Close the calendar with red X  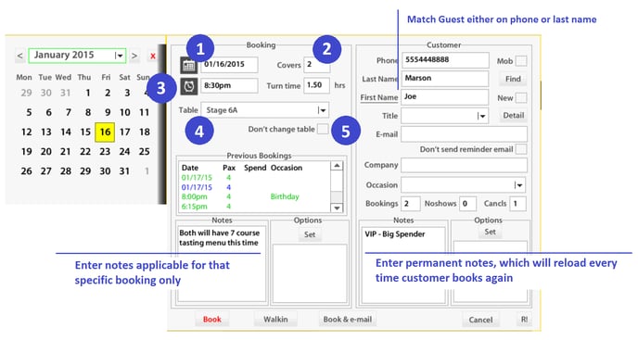click(x=153, y=57)
